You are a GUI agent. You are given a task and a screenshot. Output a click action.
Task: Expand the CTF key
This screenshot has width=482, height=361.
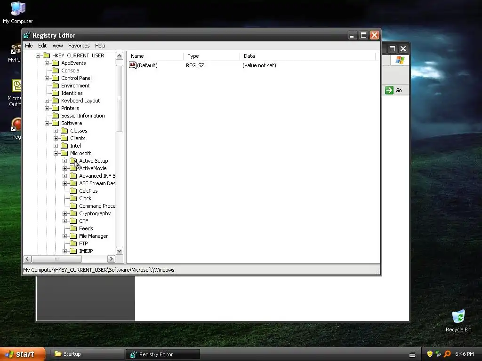tap(64, 221)
